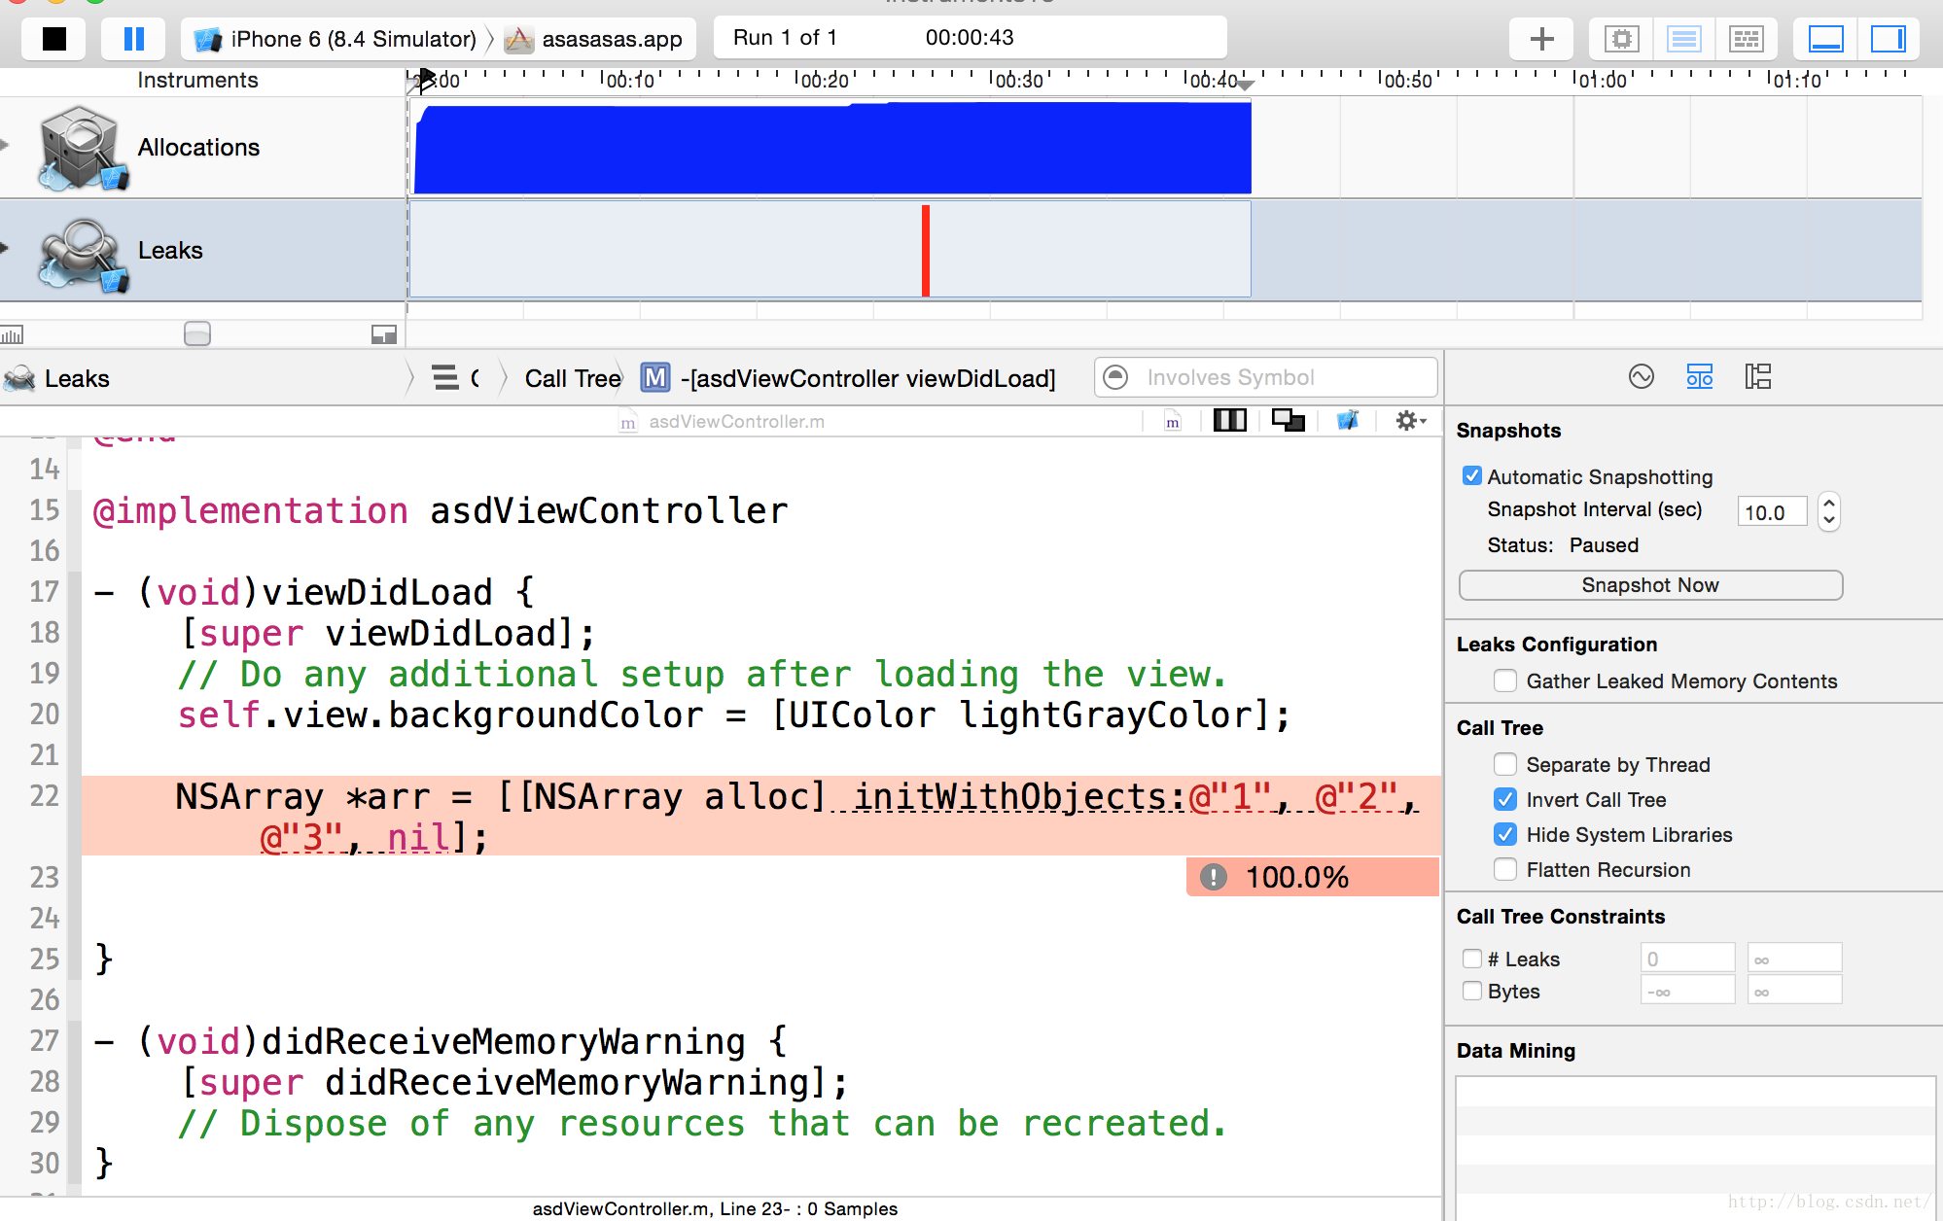
Task: Expand the Call Tree breadcrumb dropdown
Action: (x=571, y=375)
